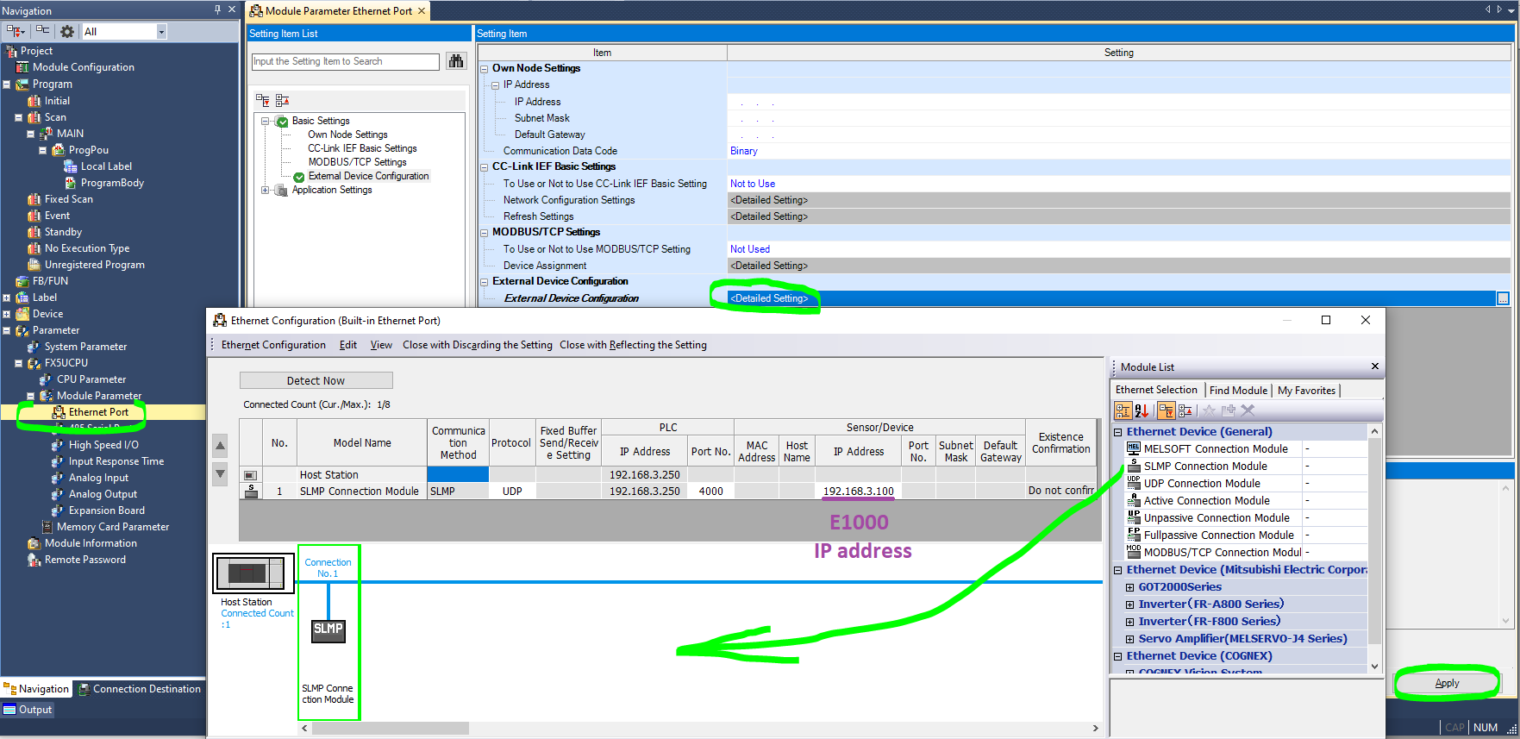The height and width of the screenshot is (739, 1520).
Task: Collapse the Basic Settings tree node
Action: (266, 121)
